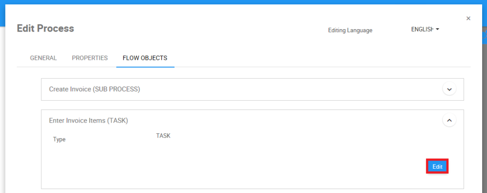Click the Create Invoice (SUB PROCESS) title

click(94, 89)
